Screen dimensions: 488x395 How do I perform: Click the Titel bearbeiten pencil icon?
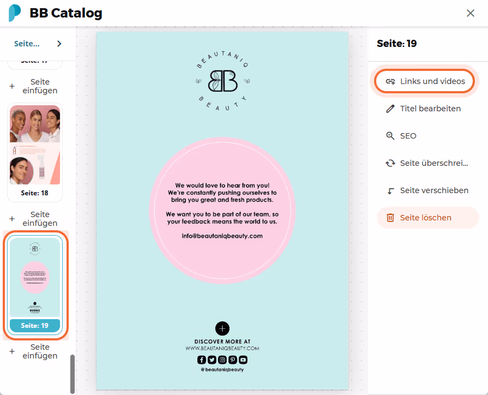click(x=390, y=109)
